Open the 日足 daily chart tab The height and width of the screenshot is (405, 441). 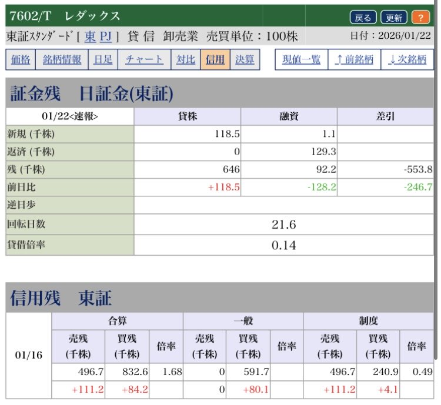pyautogui.click(x=103, y=59)
